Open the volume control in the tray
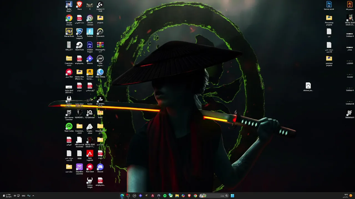 pyautogui.click(x=15, y=196)
